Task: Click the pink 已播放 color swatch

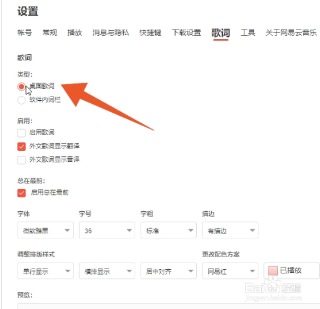Action: pos(273,270)
